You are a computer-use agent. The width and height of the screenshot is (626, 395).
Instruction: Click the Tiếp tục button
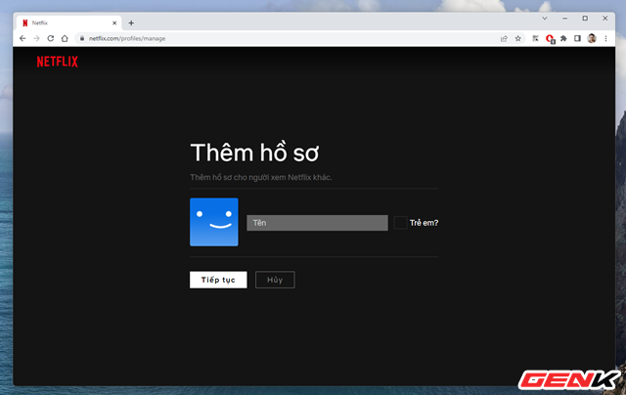[218, 280]
